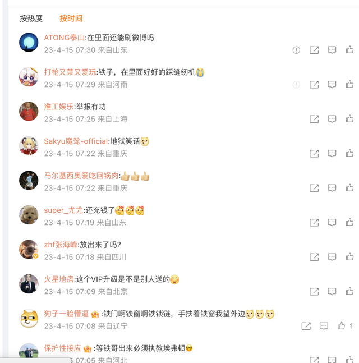359x363 pixels.
Task: Select the 按时间 sorting tab
Action: pos(71,19)
